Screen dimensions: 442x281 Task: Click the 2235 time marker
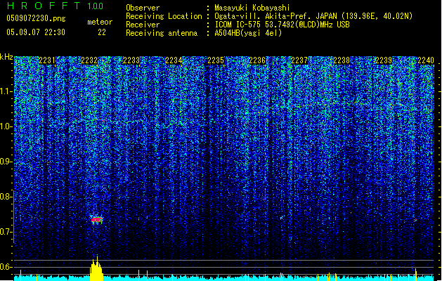click(216, 60)
